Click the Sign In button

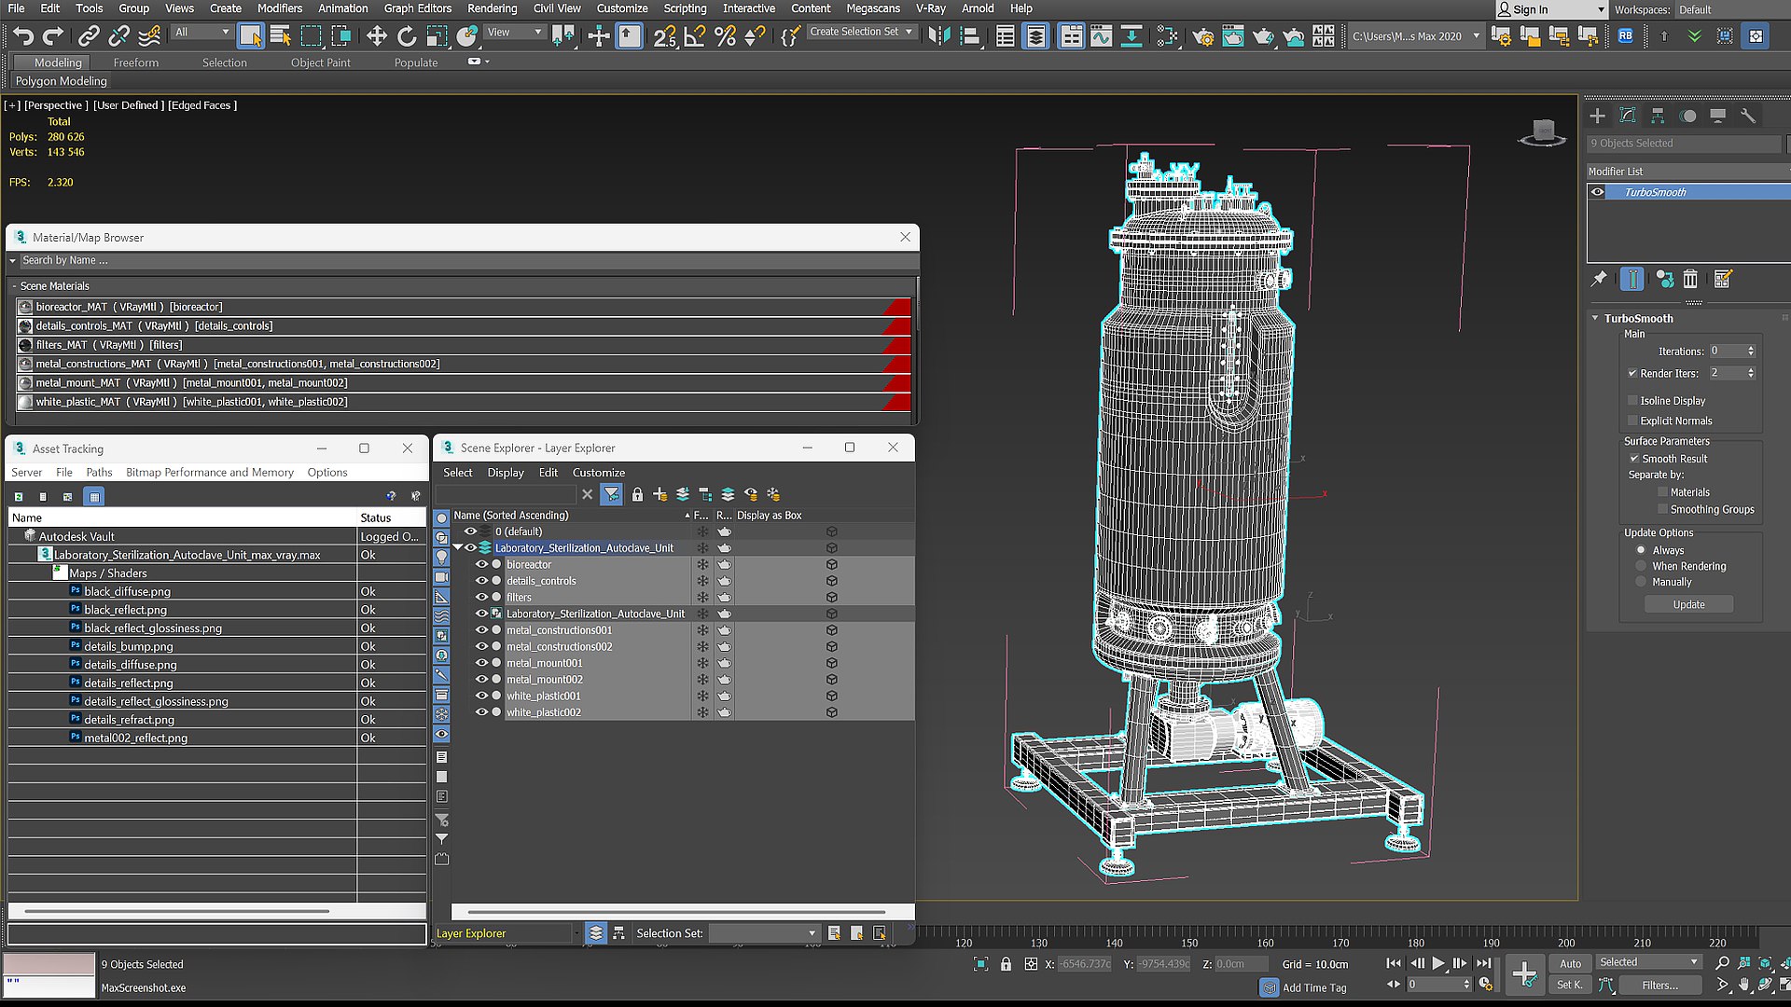[x=1550, y=9]
